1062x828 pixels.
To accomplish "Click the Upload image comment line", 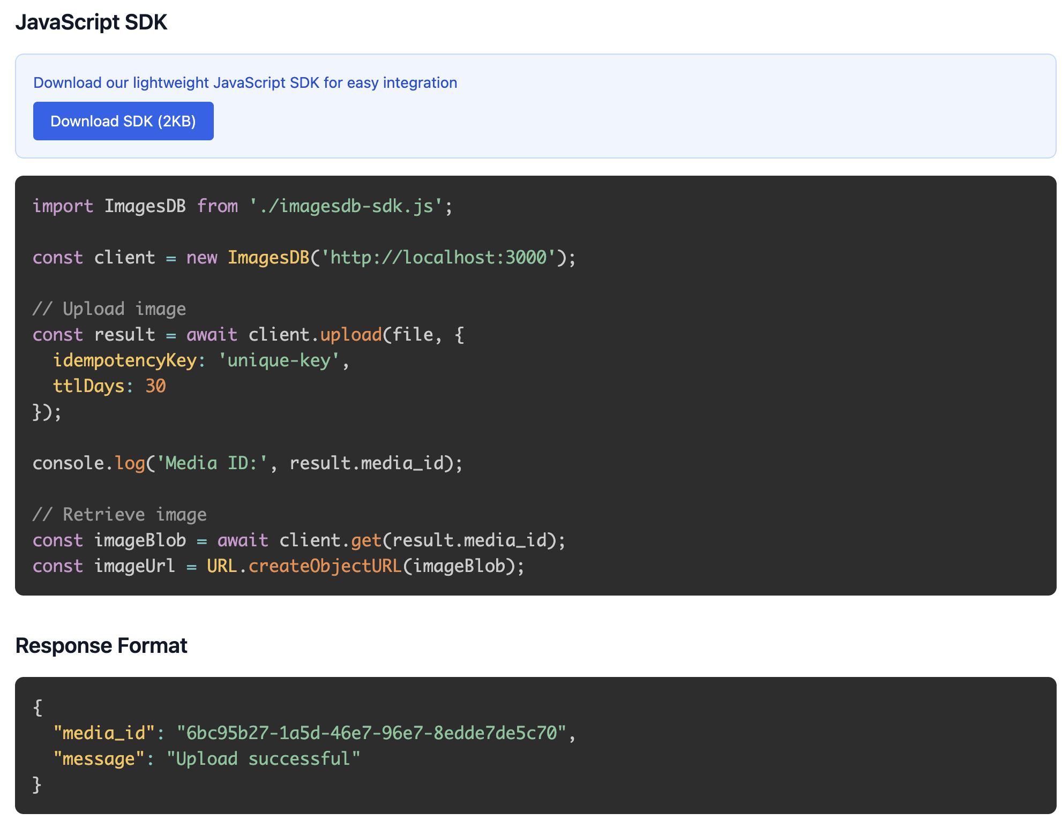I will click(109, 308).
